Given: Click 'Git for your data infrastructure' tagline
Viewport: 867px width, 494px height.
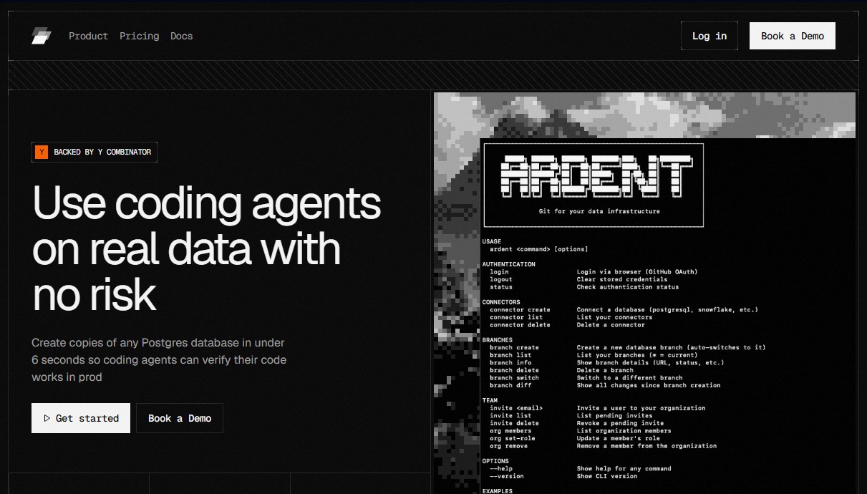Looking at the screenshot, I should (599, 211).
